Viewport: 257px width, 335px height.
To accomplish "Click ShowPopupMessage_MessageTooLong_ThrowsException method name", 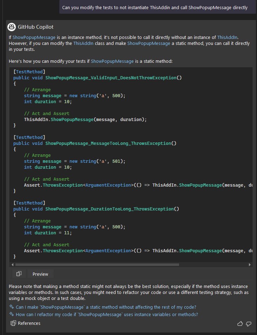I will pos(108,143).
